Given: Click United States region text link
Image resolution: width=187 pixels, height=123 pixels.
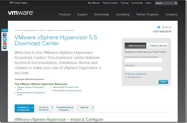Looking at the screenshot, I should (21, 3).
